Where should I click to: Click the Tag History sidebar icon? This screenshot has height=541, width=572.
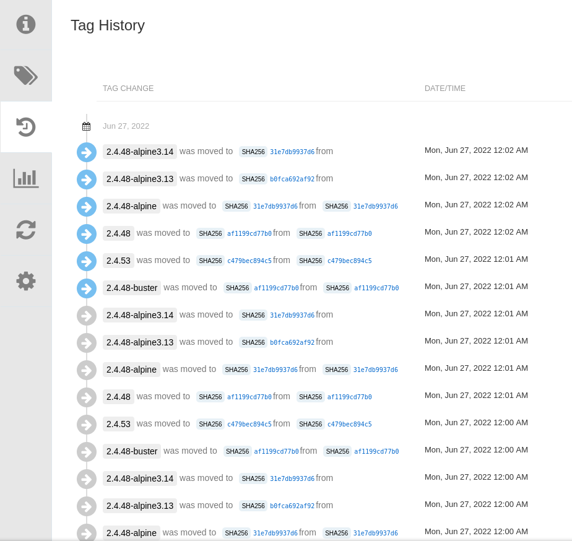tap(26, 126)
